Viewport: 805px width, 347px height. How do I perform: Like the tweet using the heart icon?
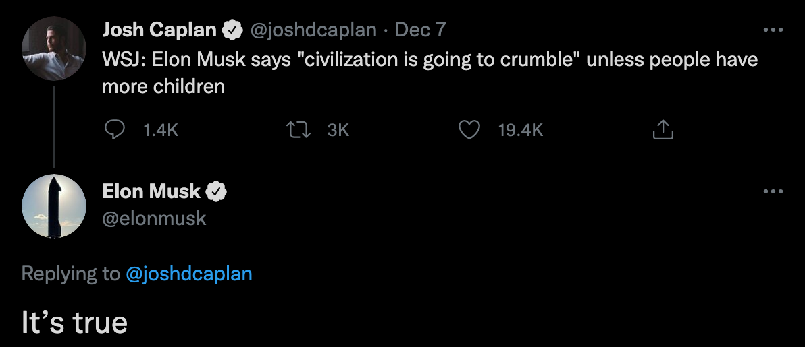click(x=469, y=129)
